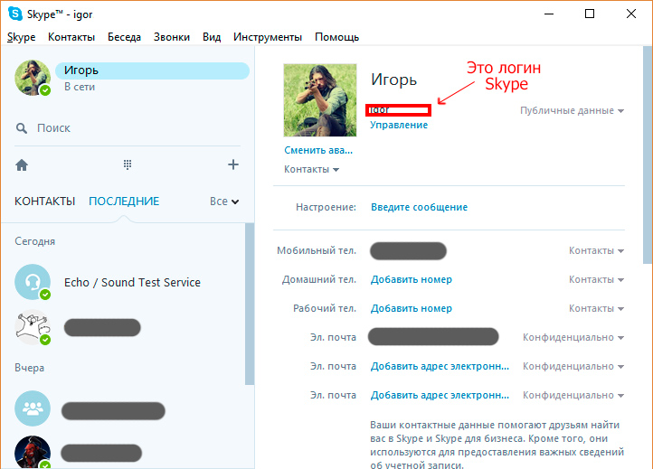
Task: Click the Сменить ава... link
Action: tap(318, 150)
